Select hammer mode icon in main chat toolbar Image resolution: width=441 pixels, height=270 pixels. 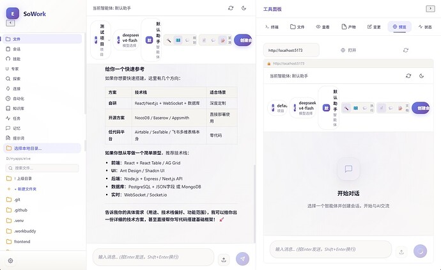tap(169, 40)
